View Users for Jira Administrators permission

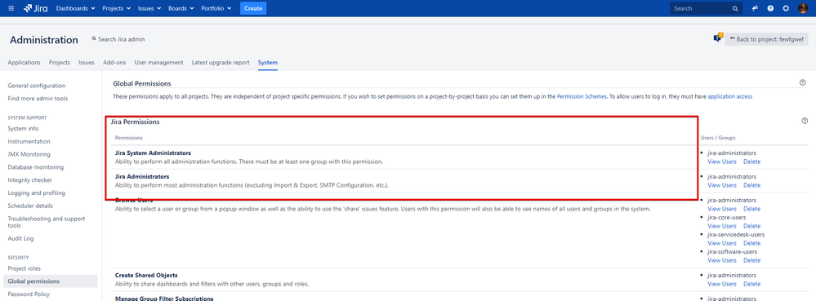(x=722, y=185)
